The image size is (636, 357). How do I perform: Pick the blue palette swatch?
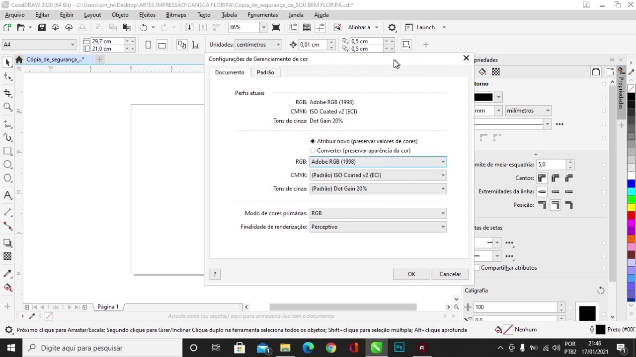pos(631,183)
